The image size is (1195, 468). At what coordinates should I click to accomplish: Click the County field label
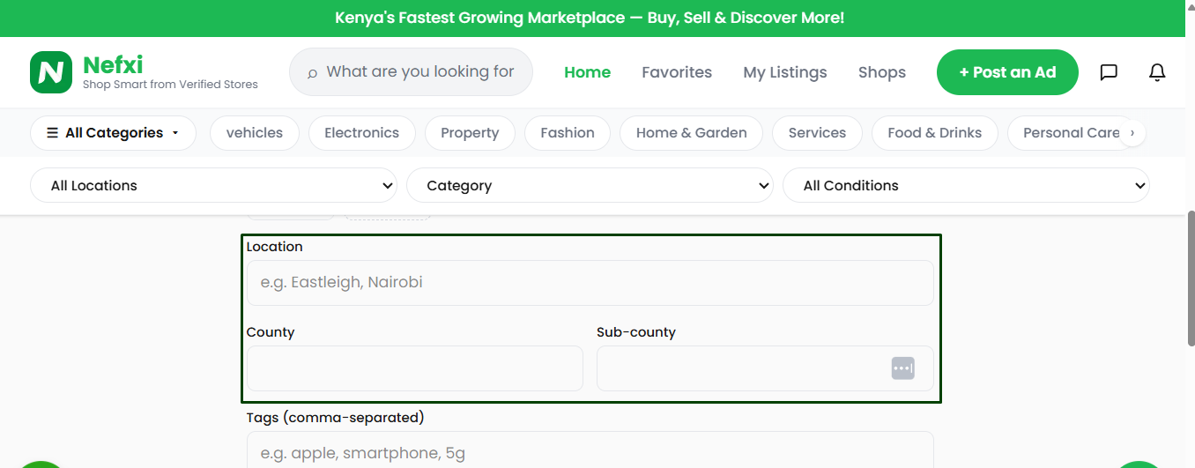pyautogui.click(x=271, y=332)
